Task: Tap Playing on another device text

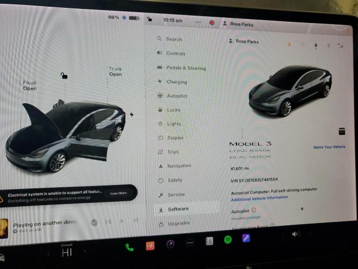Action: (45, 224)
